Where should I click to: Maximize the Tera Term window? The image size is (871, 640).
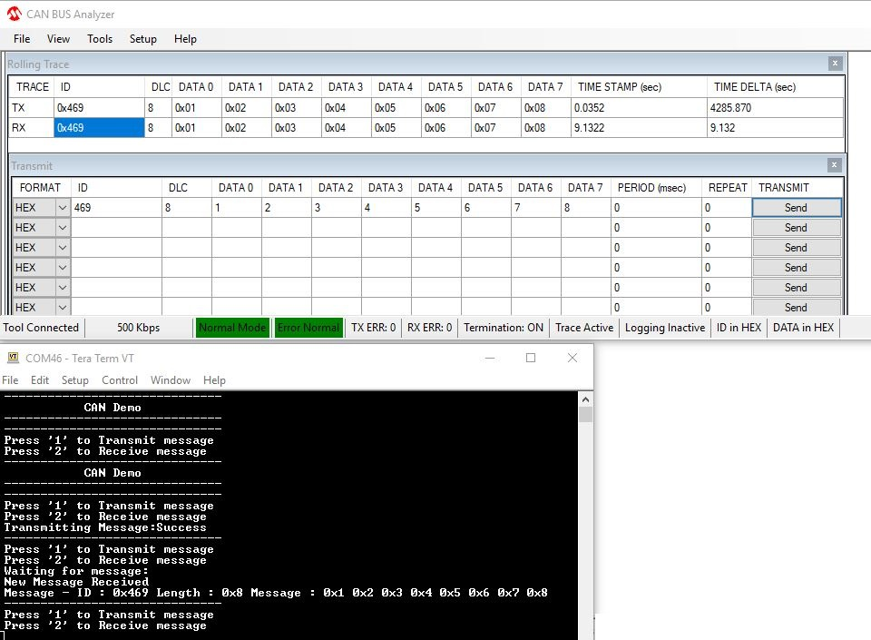coord(531,358)
